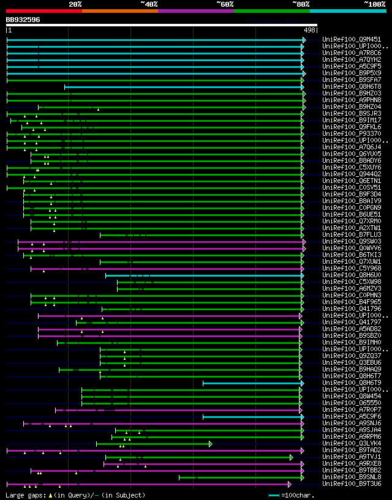This screenshot has width=392, height=500.
Task: Select the UniRef100_A2XTW1 label
Action: pos(352,228)
